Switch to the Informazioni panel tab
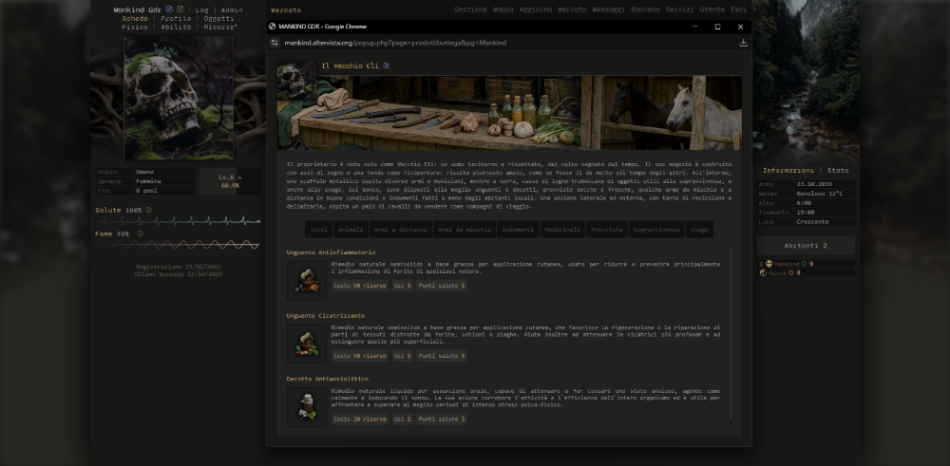 pos(788,171)
